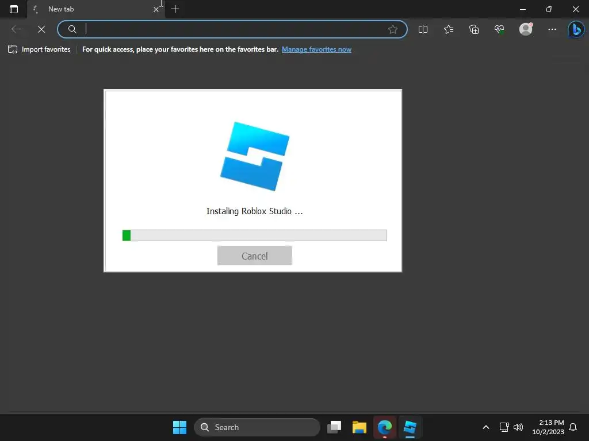Open Browser essentials heart icon
Screen dimensions: 589x441
point(499,29)
